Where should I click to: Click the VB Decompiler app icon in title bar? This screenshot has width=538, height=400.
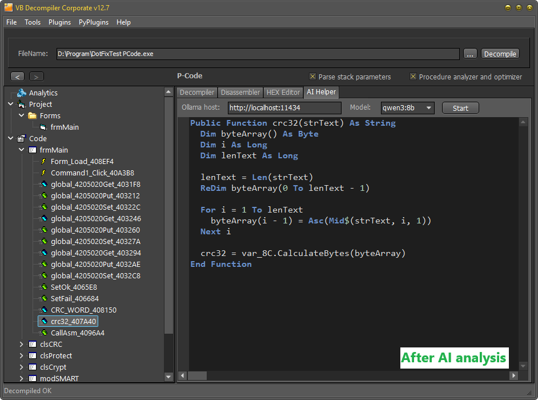click(x=8, y=7)
